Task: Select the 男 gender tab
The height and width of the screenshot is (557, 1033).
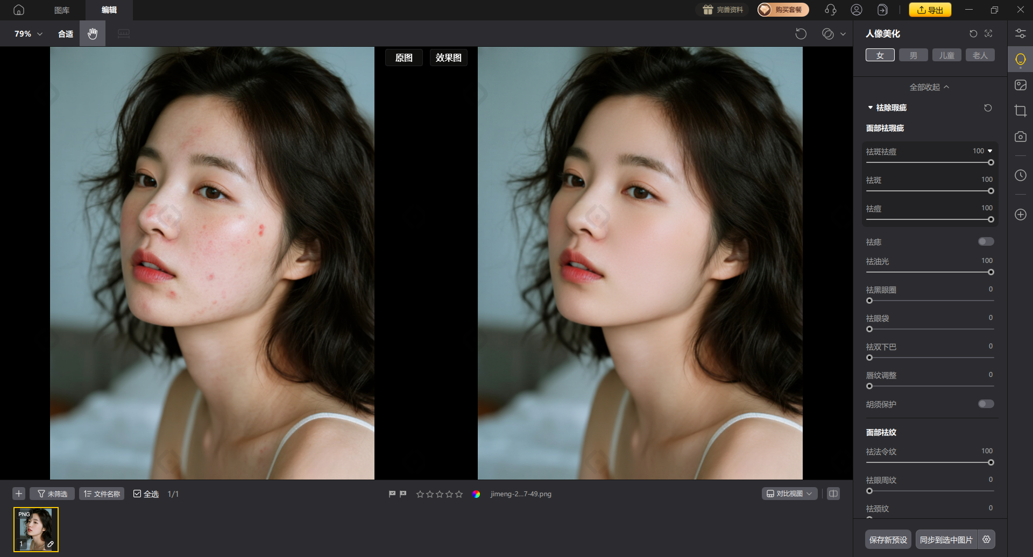Action: (913, 55)
